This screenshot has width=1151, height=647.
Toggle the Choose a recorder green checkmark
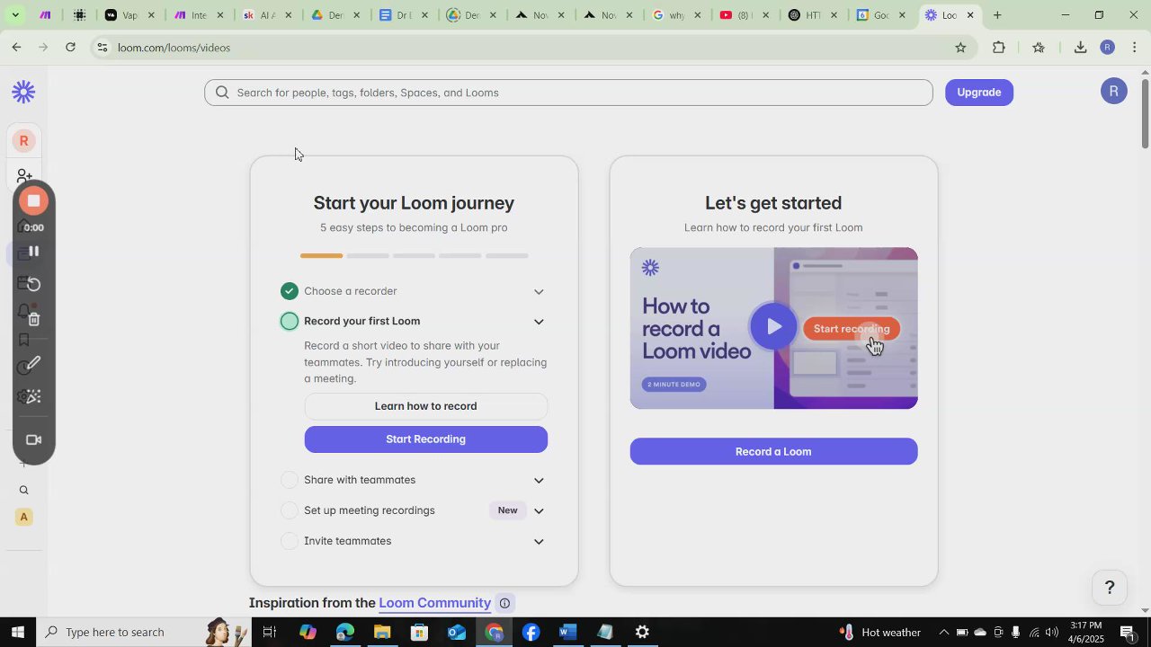289,291
